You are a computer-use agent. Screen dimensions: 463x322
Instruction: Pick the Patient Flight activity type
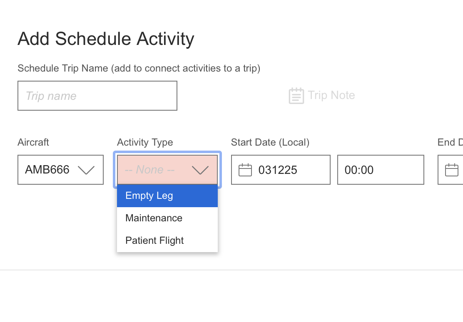(x=154, y=240)
